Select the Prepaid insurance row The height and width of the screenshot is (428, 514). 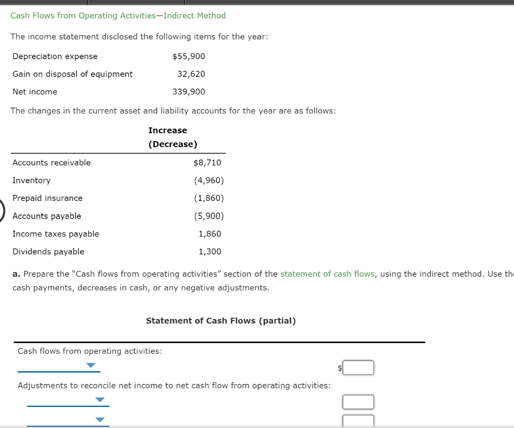[47, 198]
